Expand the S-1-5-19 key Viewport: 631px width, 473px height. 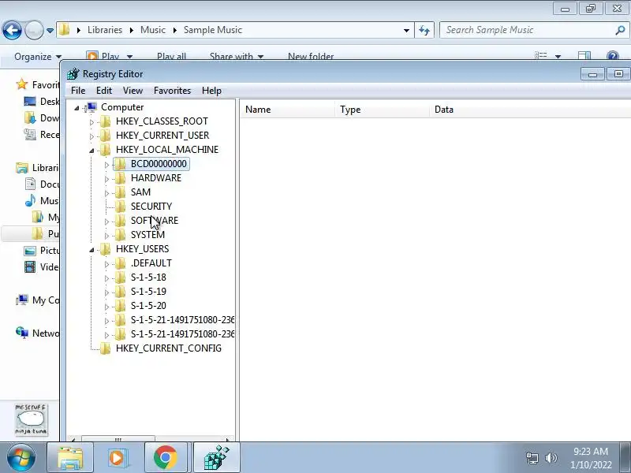106,292
